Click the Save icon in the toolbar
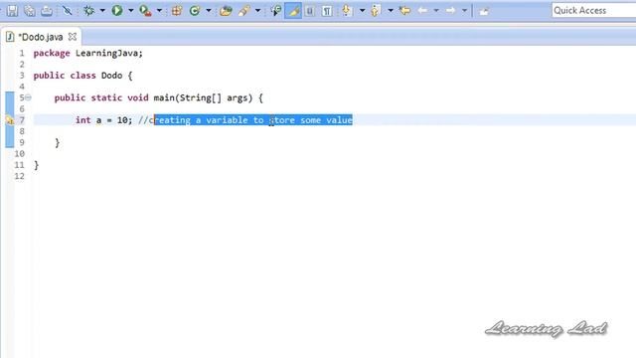The width and height of the screenshot is (636, 358). [12, 11]
